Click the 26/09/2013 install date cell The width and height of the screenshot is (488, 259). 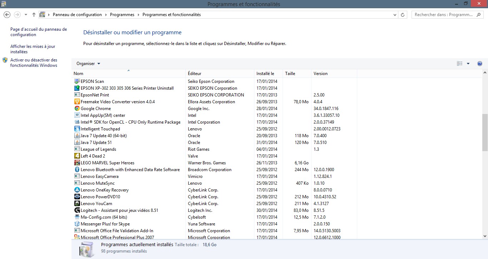[267, 102]
